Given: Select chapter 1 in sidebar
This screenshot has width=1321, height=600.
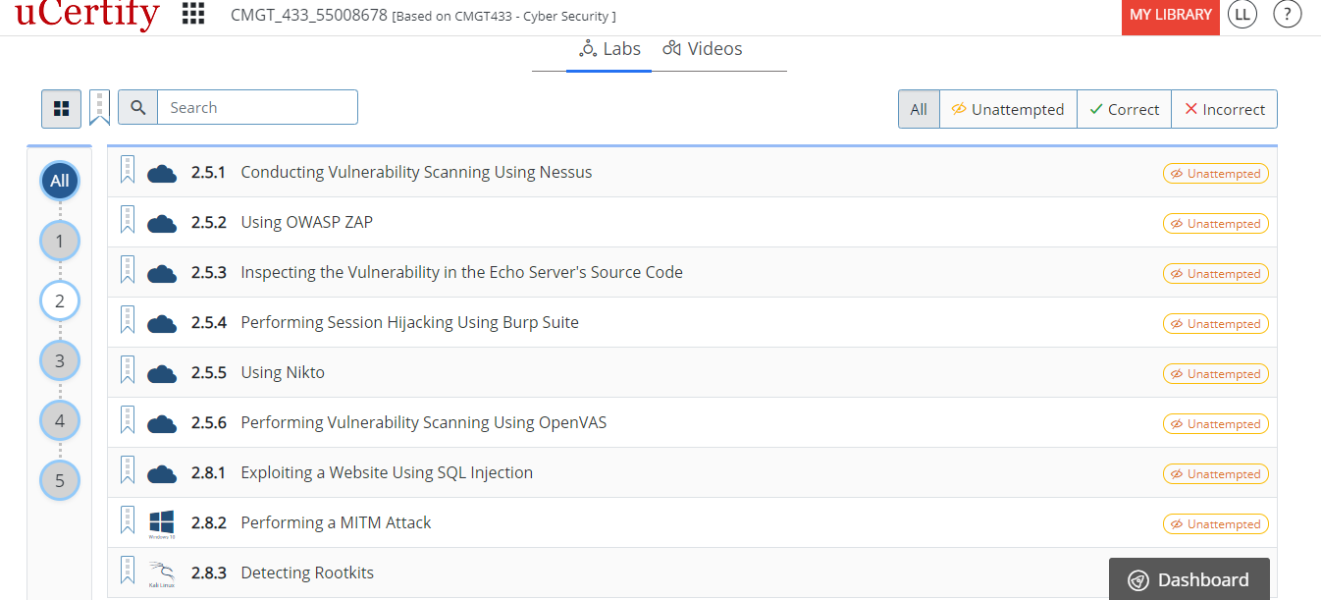Looking at the screenshot, I should [60, 241].
